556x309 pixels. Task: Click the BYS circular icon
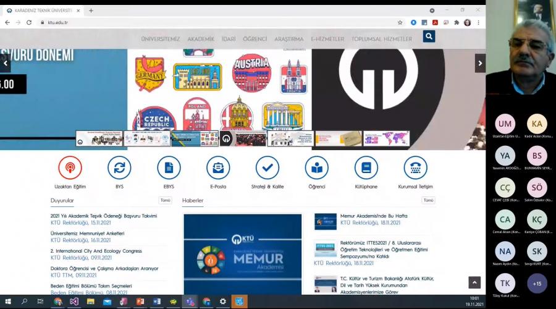[x=119, y=167]
